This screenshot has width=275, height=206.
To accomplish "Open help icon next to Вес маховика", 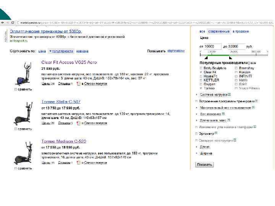I will coord(223,114).
